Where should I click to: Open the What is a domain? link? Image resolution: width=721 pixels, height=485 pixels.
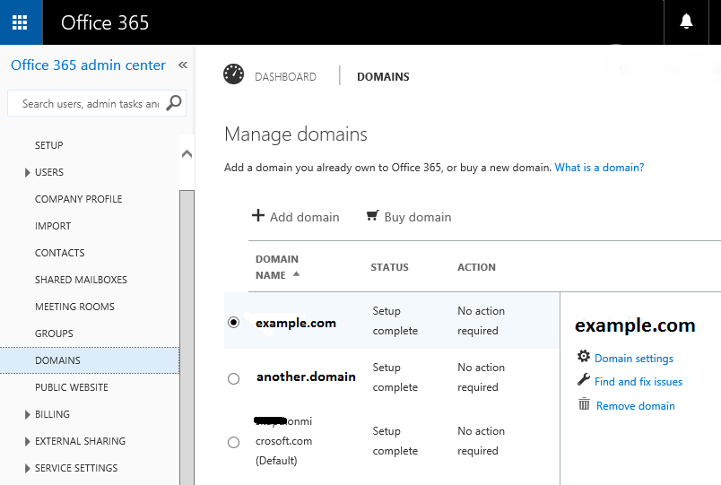[599, 168]
